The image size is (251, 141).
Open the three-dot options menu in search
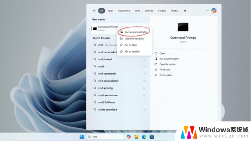tap(207, 11)
